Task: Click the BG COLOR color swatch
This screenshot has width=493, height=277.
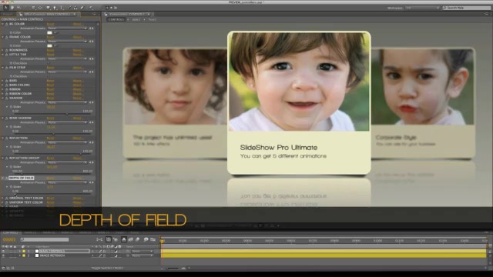Action: click(49, 32)
